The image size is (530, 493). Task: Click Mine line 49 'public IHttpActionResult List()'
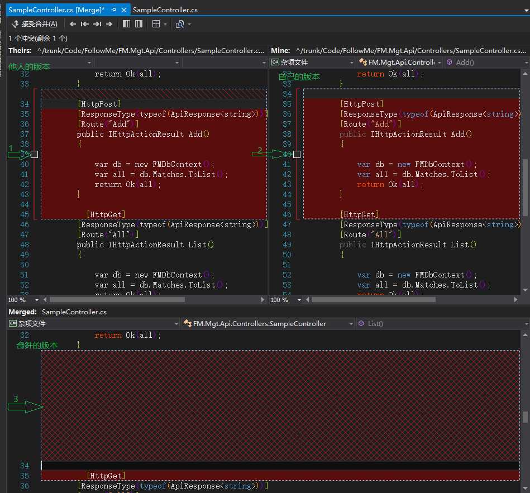(408, 245)
